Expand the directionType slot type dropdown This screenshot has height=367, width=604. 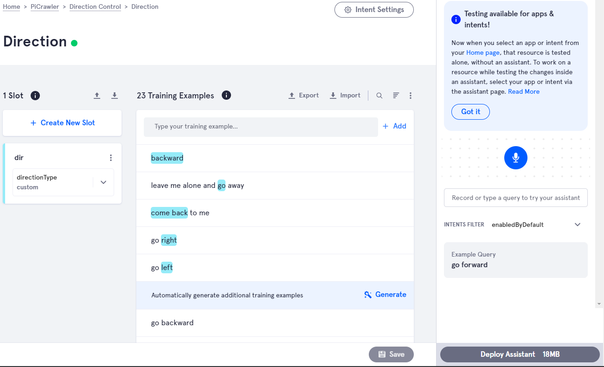103,182
